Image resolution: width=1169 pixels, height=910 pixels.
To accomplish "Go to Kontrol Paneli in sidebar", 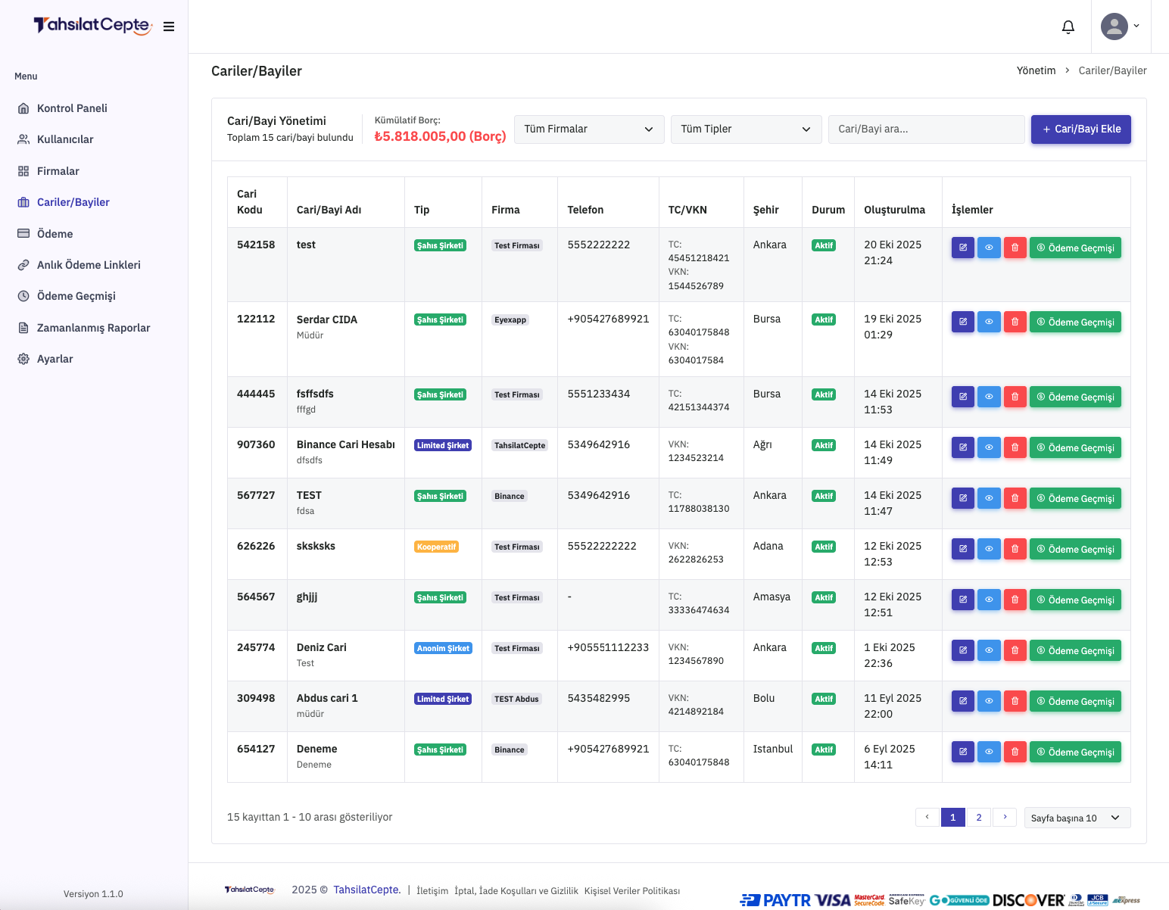I will pyautogui.click(x=72, y=108).
